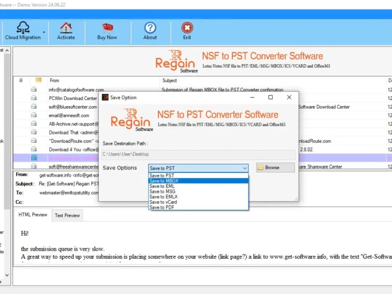
Task: Select mail icon for Download That row
Action: point(34,132)
